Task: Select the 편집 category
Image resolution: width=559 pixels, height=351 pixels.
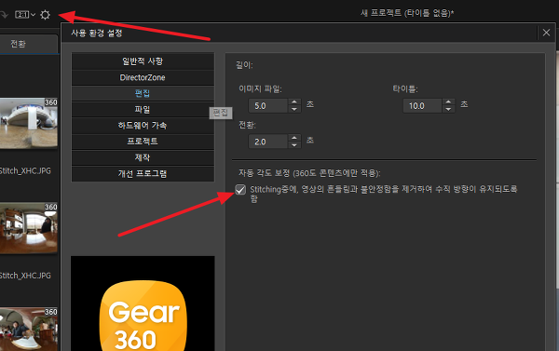Action: (143, 93)
